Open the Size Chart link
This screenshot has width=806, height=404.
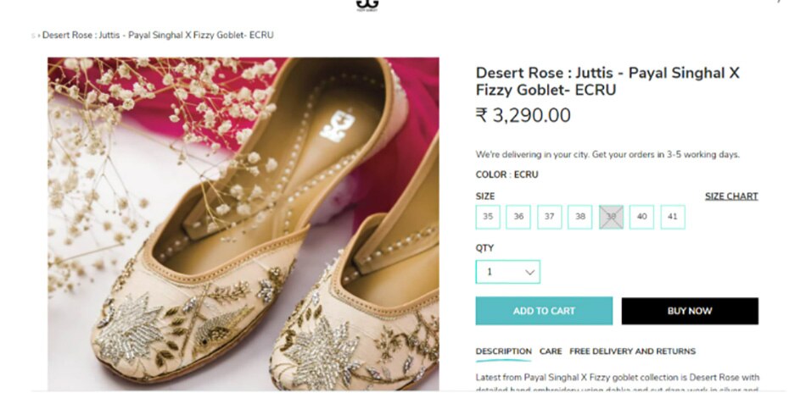click(730, 196)
